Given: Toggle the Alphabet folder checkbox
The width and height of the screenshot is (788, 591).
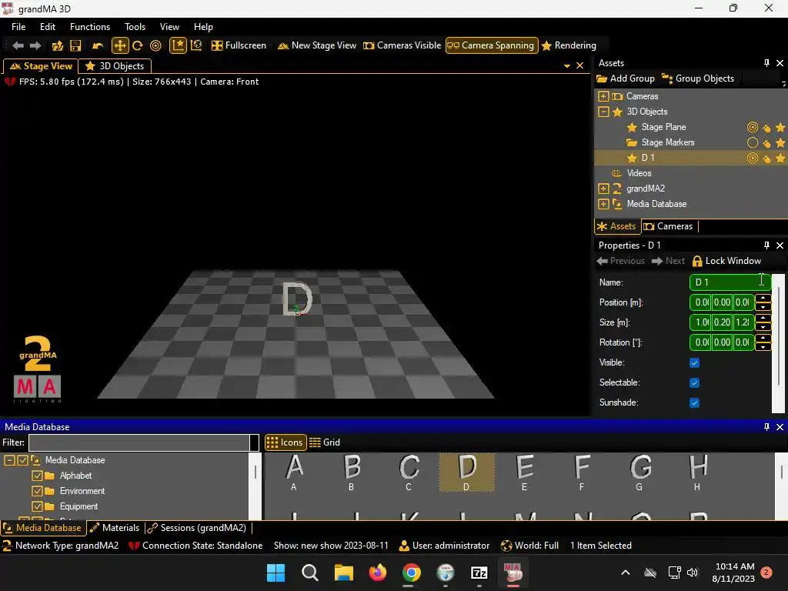Looking at the screenshot, I should pyautogui.click(x=37, y=476).
